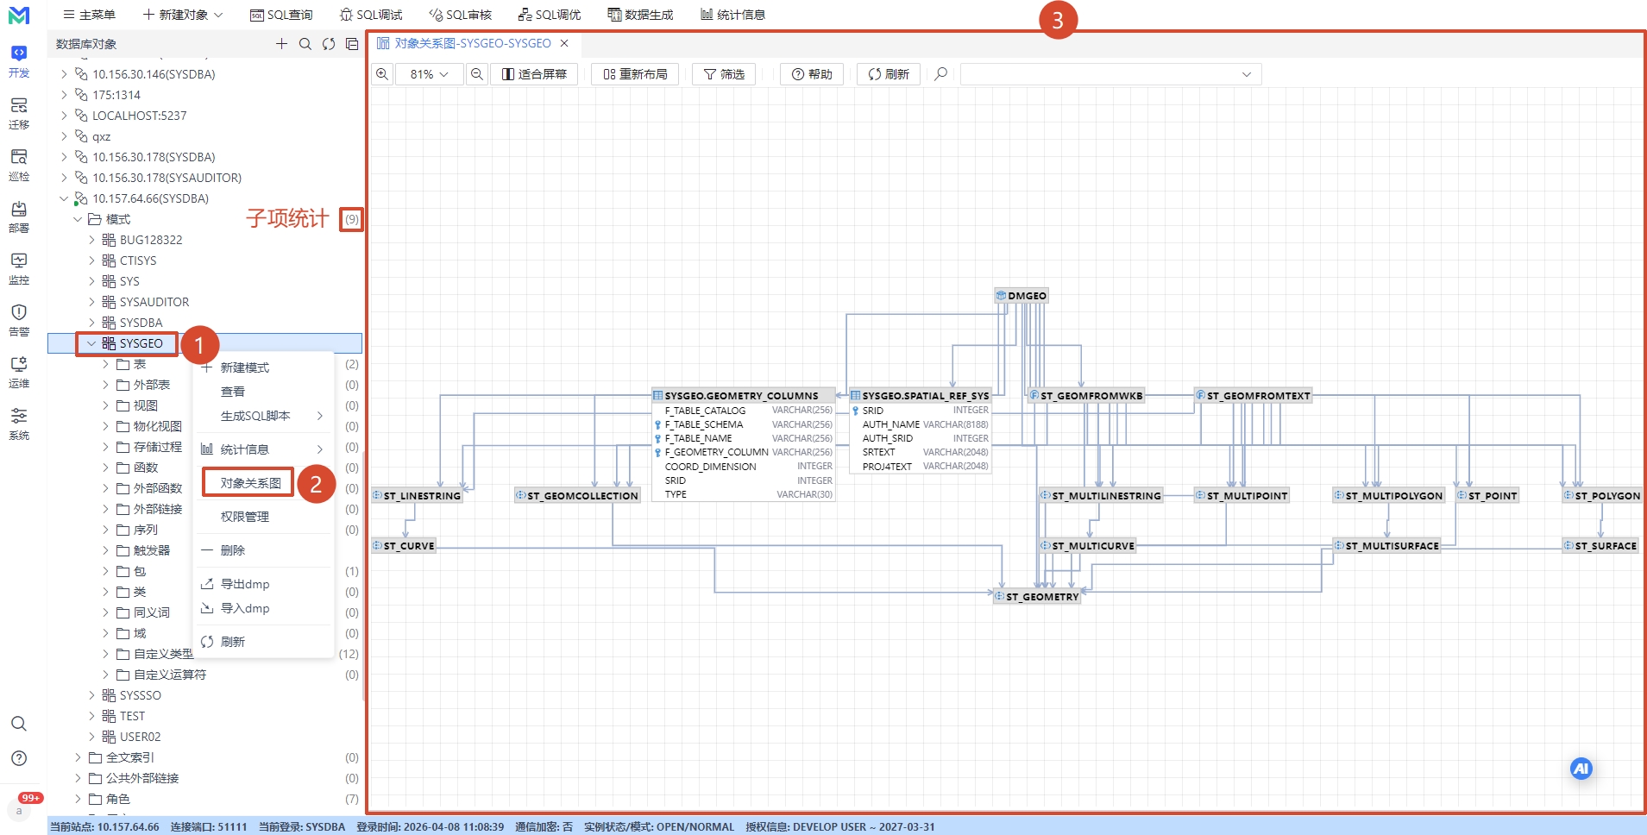Open the diagram search combo box dropdown

1247,74
